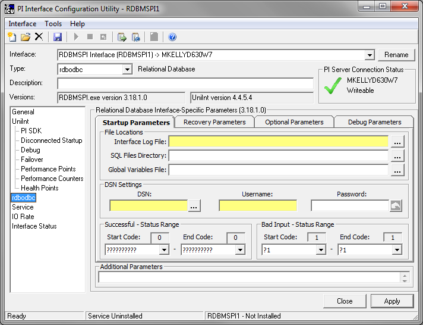Click the Close button

click(x=345, y=301)
